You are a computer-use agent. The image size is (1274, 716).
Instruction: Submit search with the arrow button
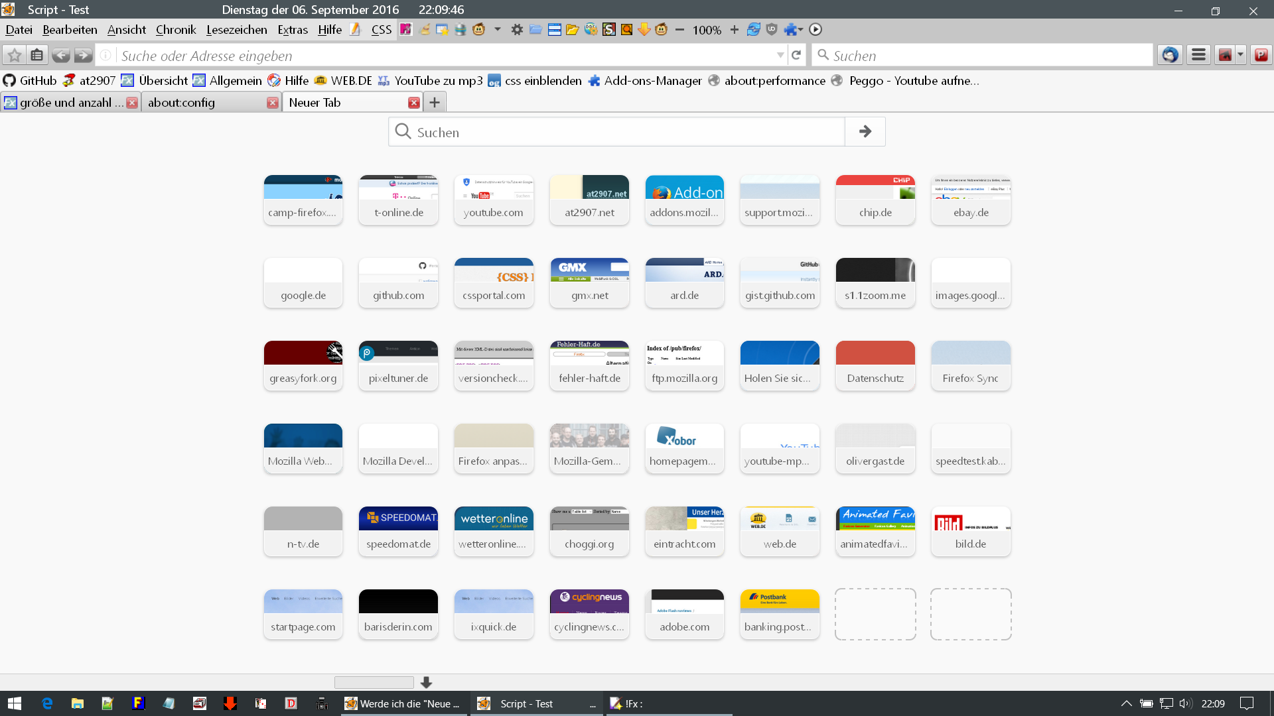pyautogui.click(x=865, y=132)
